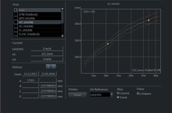The width and height of the screenshot is (172, 113).
Task: Click fetus D field for 21.03.2018
Action: tap(48, 96)
